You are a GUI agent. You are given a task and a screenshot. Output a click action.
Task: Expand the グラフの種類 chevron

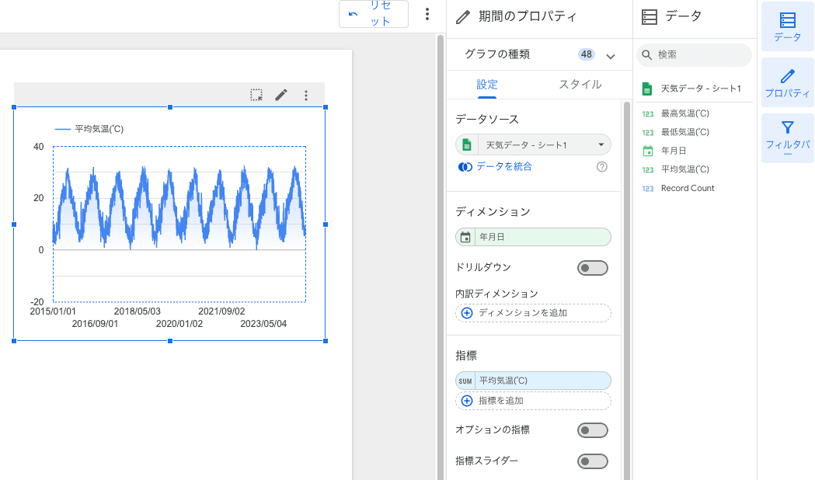(610, 56)
